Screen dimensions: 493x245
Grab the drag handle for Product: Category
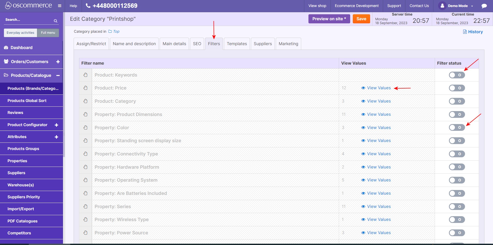(x=86, y=101)
